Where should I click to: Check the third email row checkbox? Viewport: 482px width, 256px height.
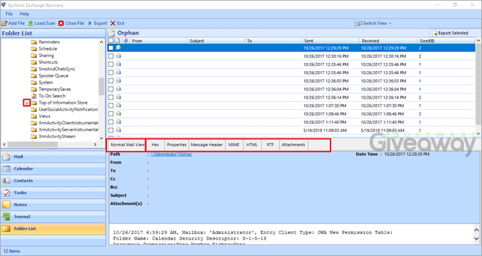click(x=111, y=64)
